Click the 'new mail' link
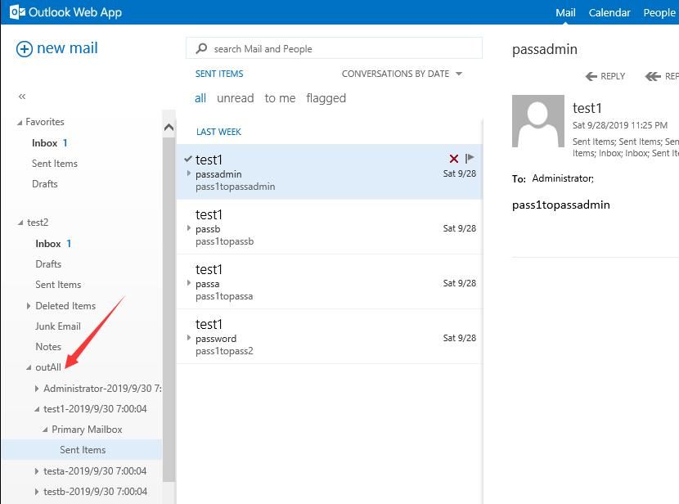This screenshot has width=679, height=504. (67, 48)
